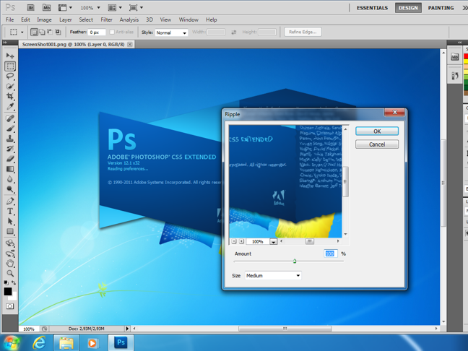
Task: Select the Lasso tool
Action: (10, 76)
